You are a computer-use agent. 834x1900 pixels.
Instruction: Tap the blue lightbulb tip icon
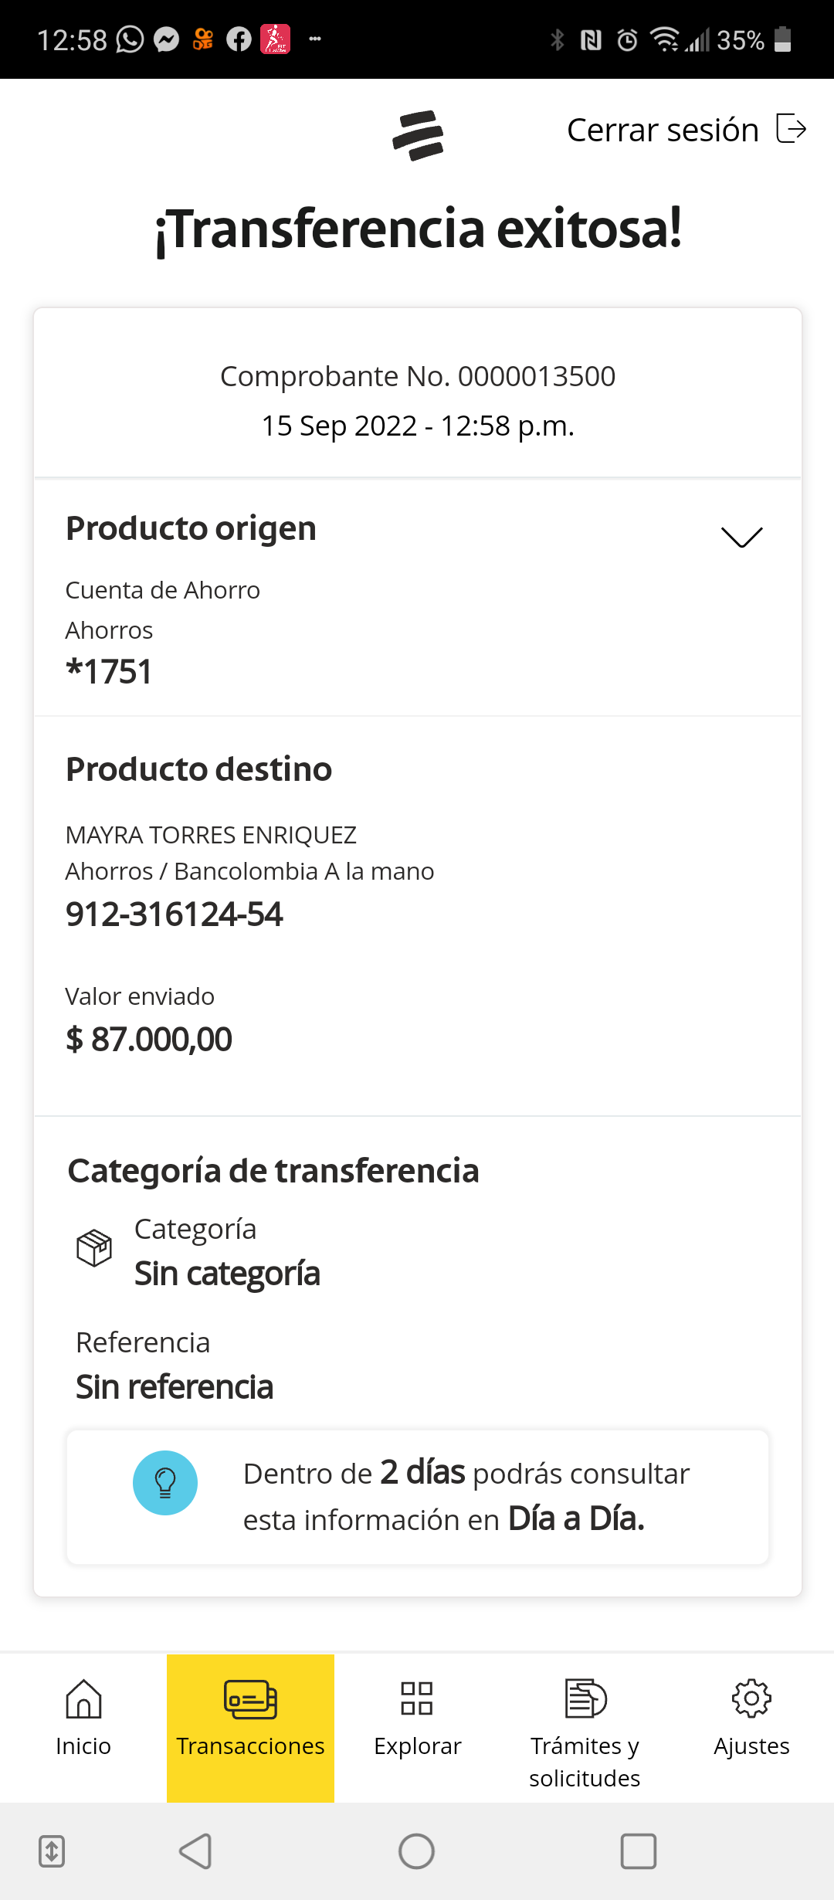(165, 1482)
